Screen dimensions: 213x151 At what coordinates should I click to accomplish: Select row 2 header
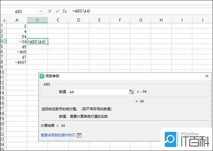pyautogui.click(x=3, y=31)
